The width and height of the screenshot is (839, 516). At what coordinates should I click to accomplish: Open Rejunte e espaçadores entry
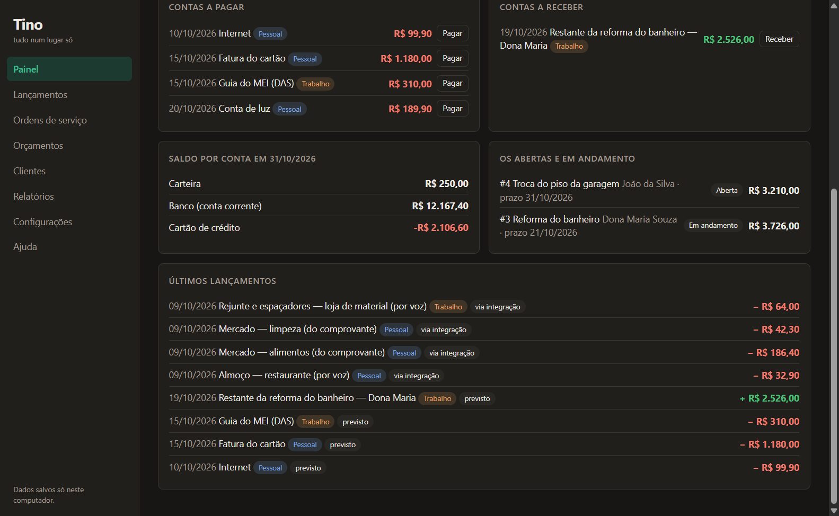[484, 306]
